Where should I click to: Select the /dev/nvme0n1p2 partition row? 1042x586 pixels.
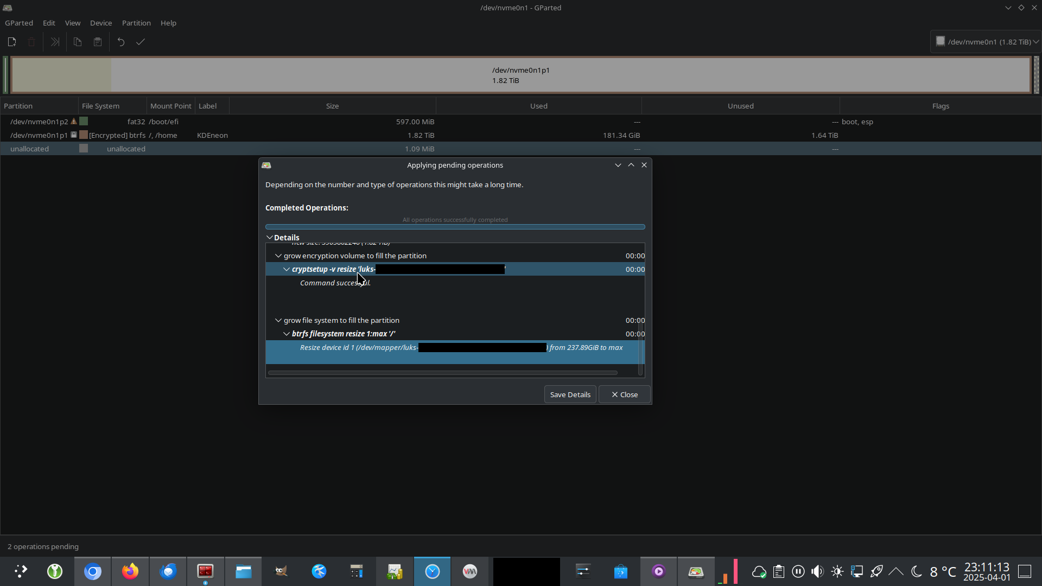click(x=521, y=122)
